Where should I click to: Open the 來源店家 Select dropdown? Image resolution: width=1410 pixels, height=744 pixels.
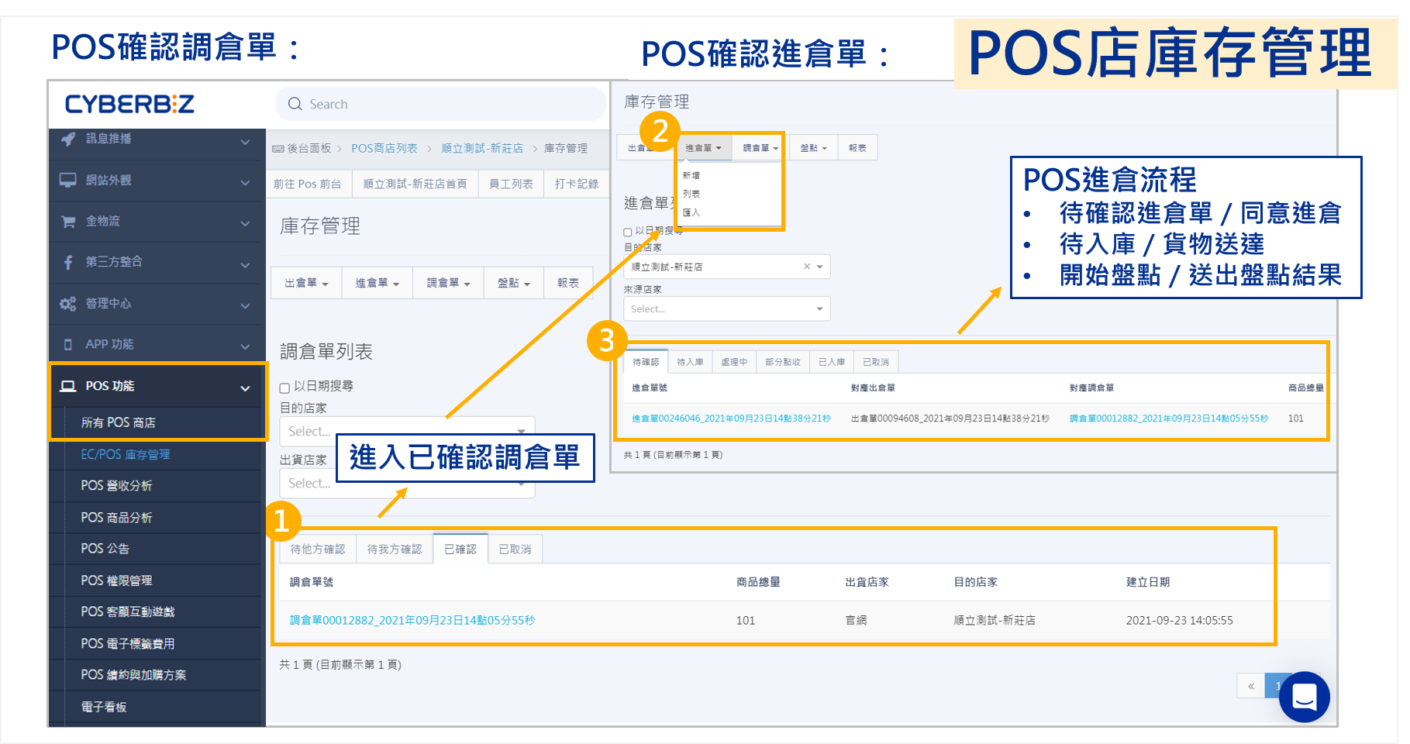click(726, 308)
